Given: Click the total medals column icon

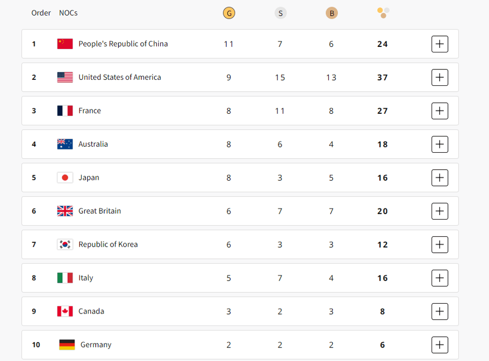Looking at the screenshot, I should (x=383, y=13).
